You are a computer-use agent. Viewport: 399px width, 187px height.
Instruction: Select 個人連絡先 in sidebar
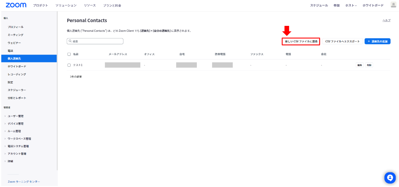pos(28,58)
